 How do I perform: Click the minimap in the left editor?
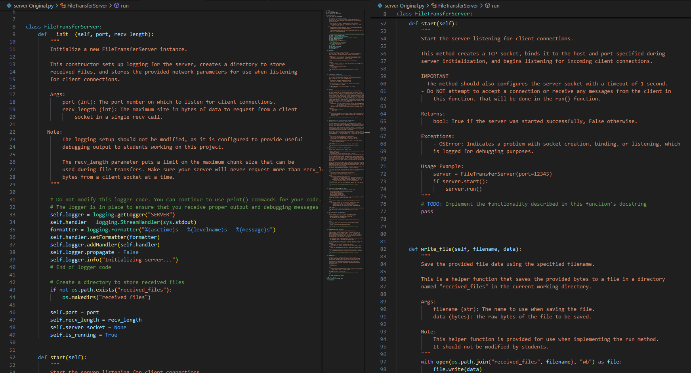(x=345, y=158)
